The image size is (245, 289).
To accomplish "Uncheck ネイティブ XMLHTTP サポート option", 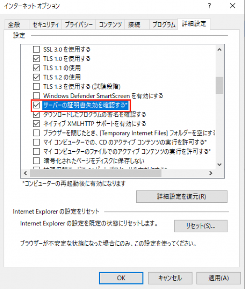I will [x=36, y=123].
